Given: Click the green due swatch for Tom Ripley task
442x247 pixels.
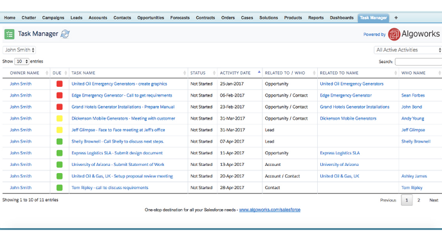Looking at the screenshot, I should click(x=59, y=188).
